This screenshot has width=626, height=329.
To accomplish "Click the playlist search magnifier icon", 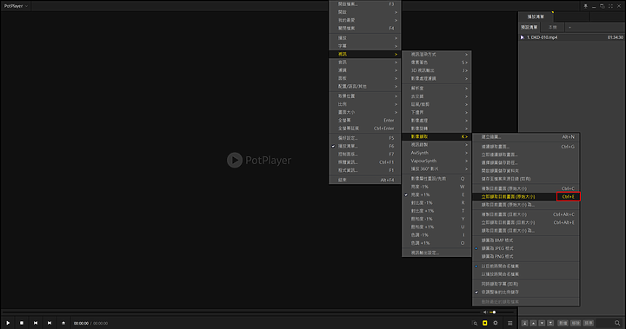I will click(617, 323).
